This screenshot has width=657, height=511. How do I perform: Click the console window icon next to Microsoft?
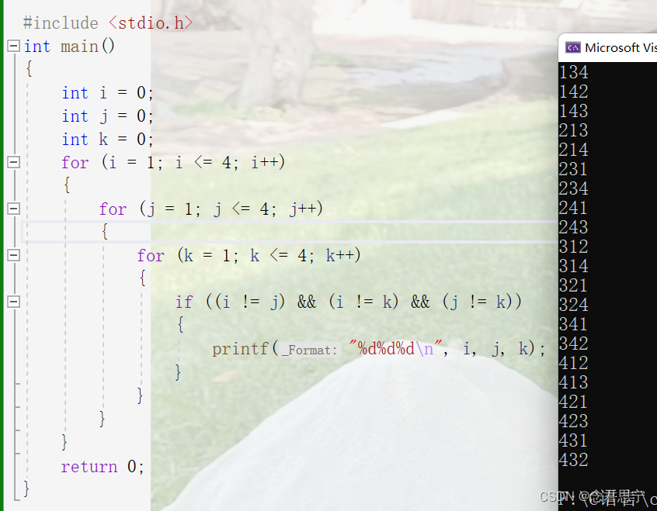coord(573,47)
